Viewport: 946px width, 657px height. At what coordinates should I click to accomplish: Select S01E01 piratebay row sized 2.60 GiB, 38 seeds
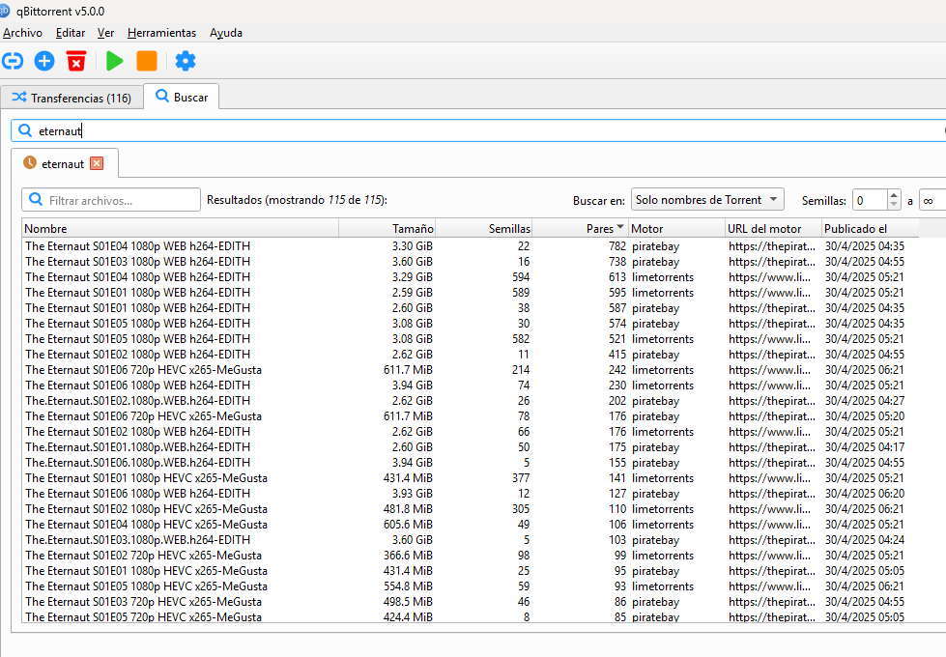(471, 308)
